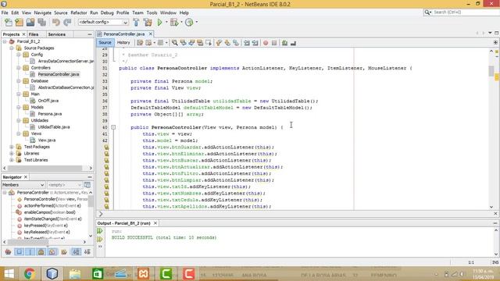Click the Debug Project icon

pos(174,23)
